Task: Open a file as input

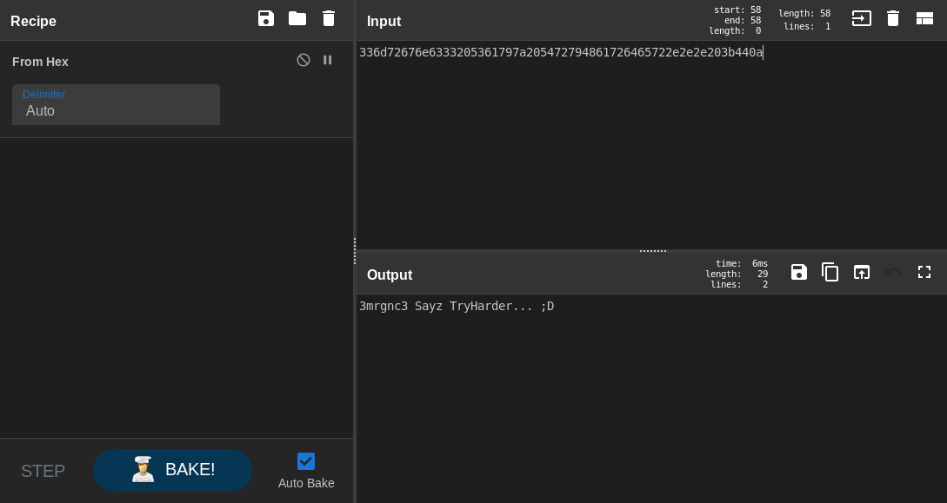Action: pos(861,18)
